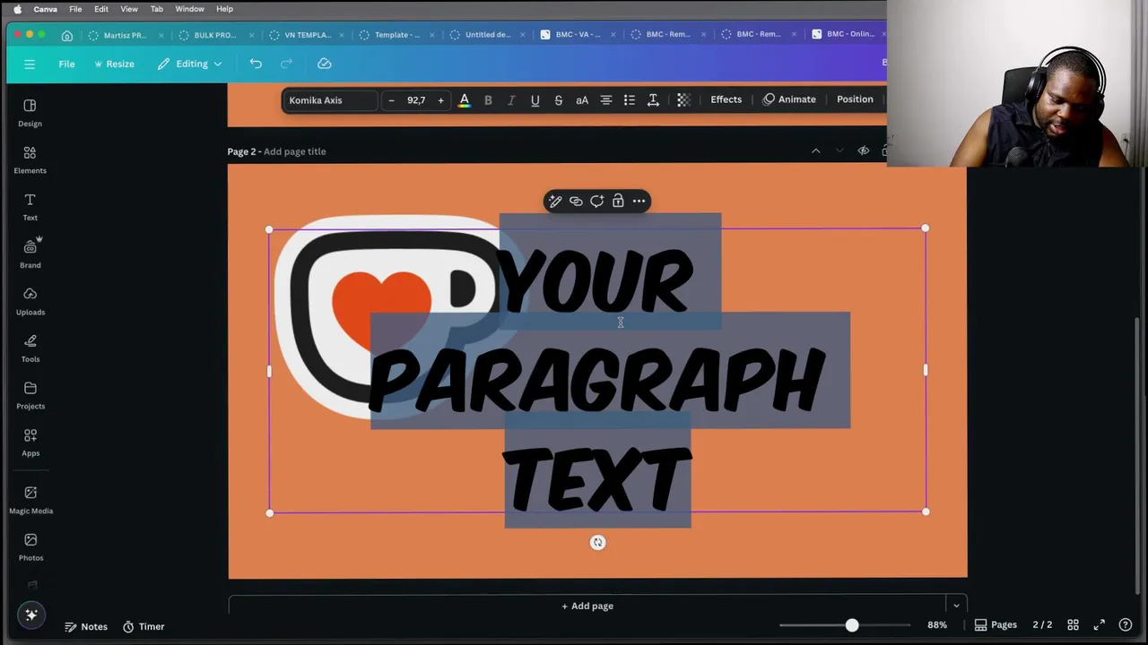Open the transparency control

click(683, 100)
